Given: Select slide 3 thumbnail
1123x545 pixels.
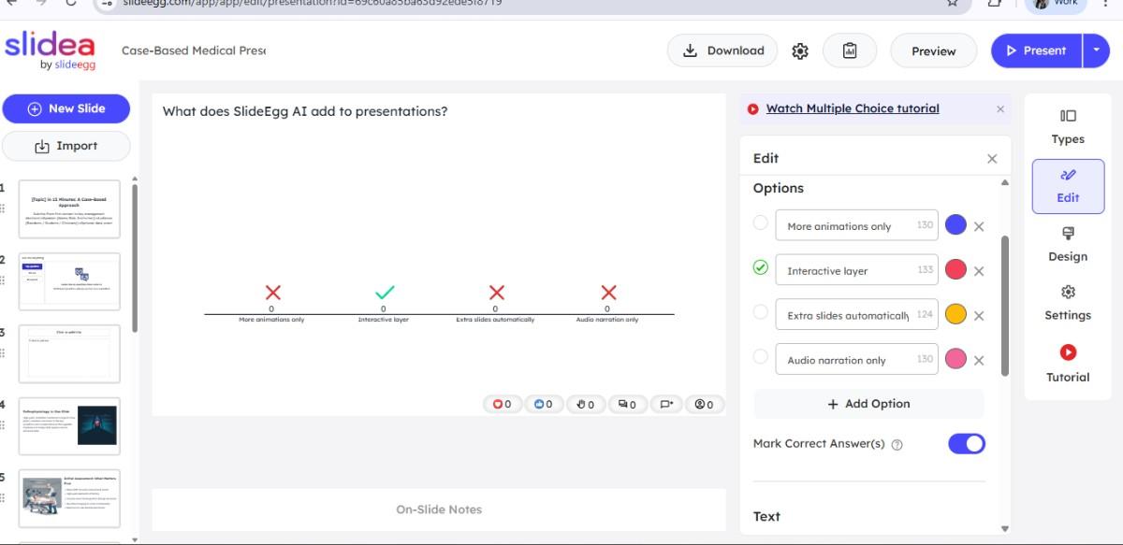Looking at the screenshot, I should [x=69, y=353].
